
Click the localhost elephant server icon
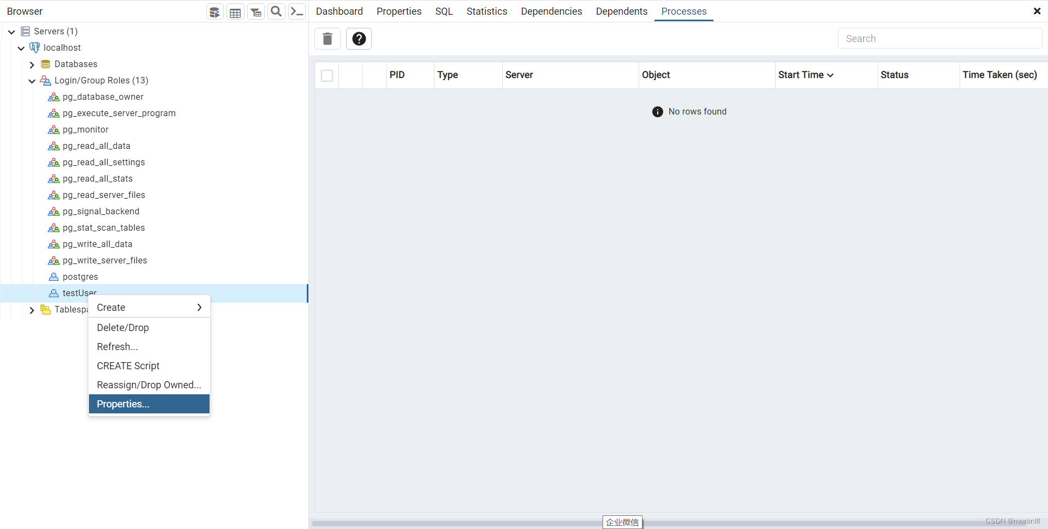point(34,47)
